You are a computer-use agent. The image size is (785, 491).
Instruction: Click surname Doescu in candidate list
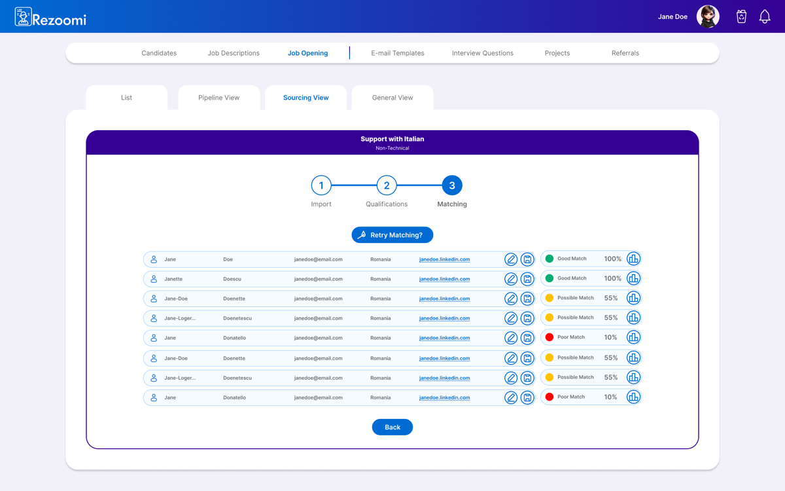tap(232, 279)
